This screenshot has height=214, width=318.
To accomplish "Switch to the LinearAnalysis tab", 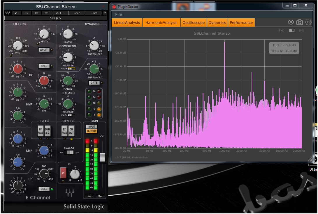I will click(127, 22).
